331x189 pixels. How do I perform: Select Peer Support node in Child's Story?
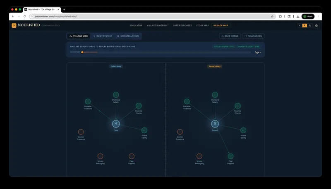tap(132, 156)
